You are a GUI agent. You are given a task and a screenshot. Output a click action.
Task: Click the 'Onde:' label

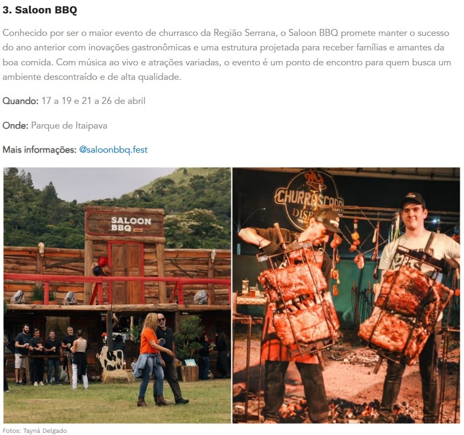(x=16, y=125)
